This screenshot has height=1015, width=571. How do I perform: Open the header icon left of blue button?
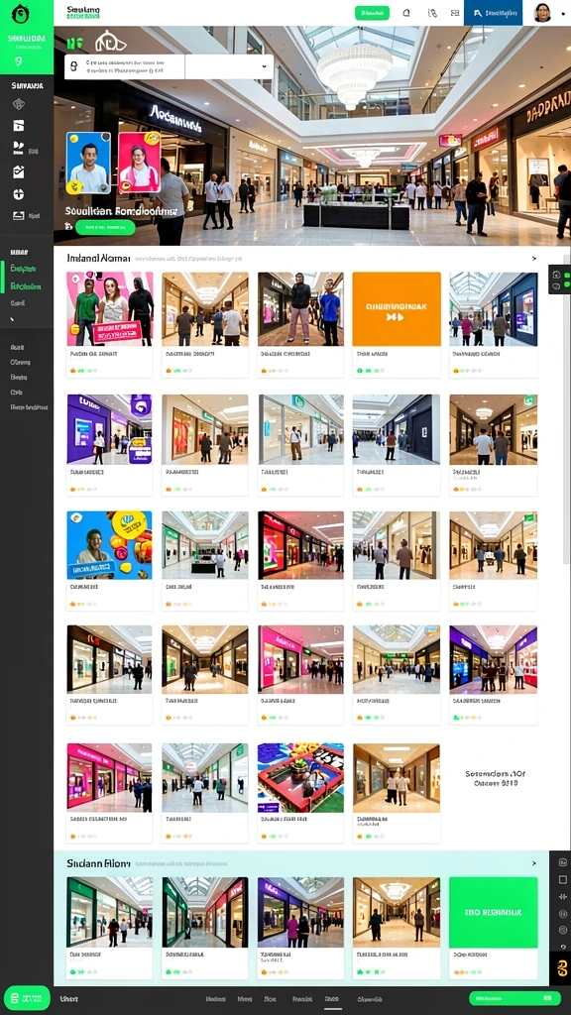click(x=454, y=12)
